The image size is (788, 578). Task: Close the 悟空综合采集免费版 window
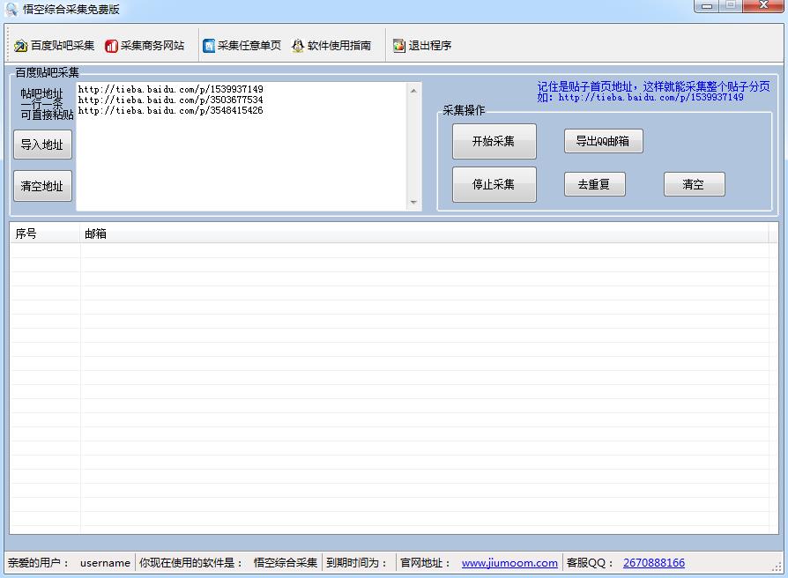pos(763,6)
